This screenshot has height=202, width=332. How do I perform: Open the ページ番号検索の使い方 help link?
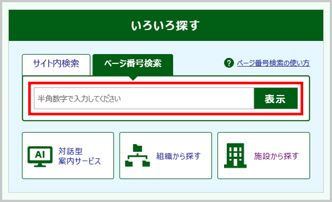click(273, 63)
